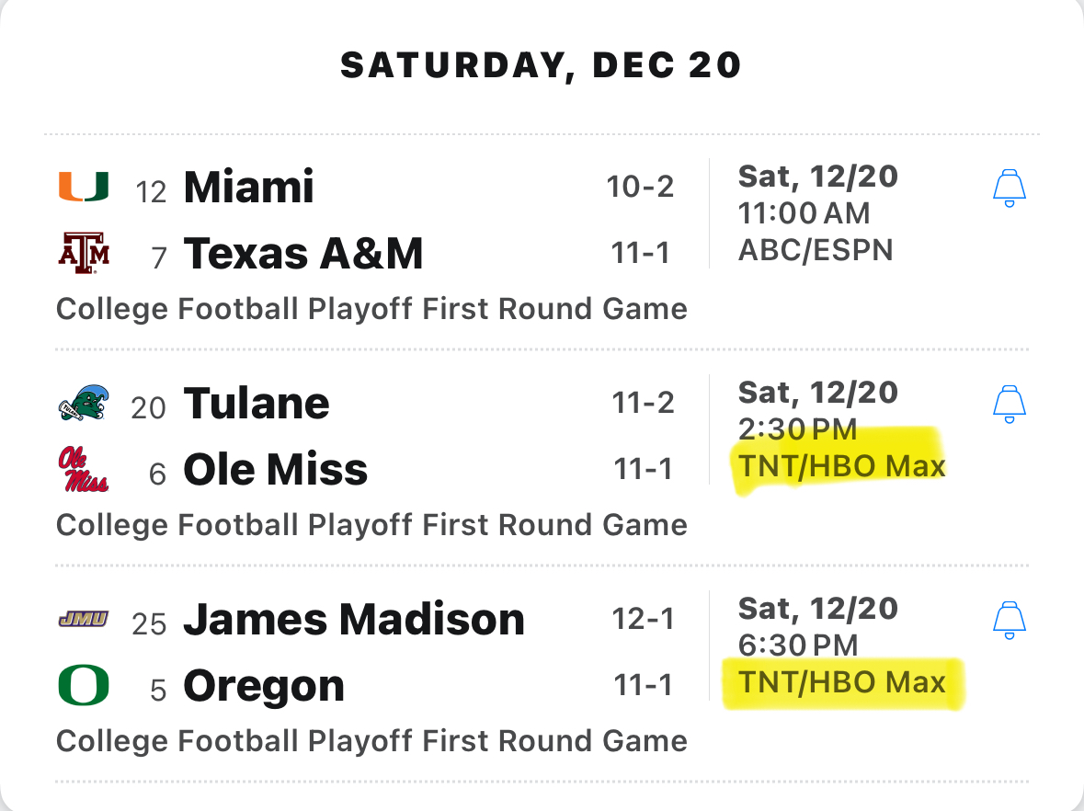
Task: Select the highlighted TNT/HBO Max at 6:30 PM
Action: tap(841, 682)
